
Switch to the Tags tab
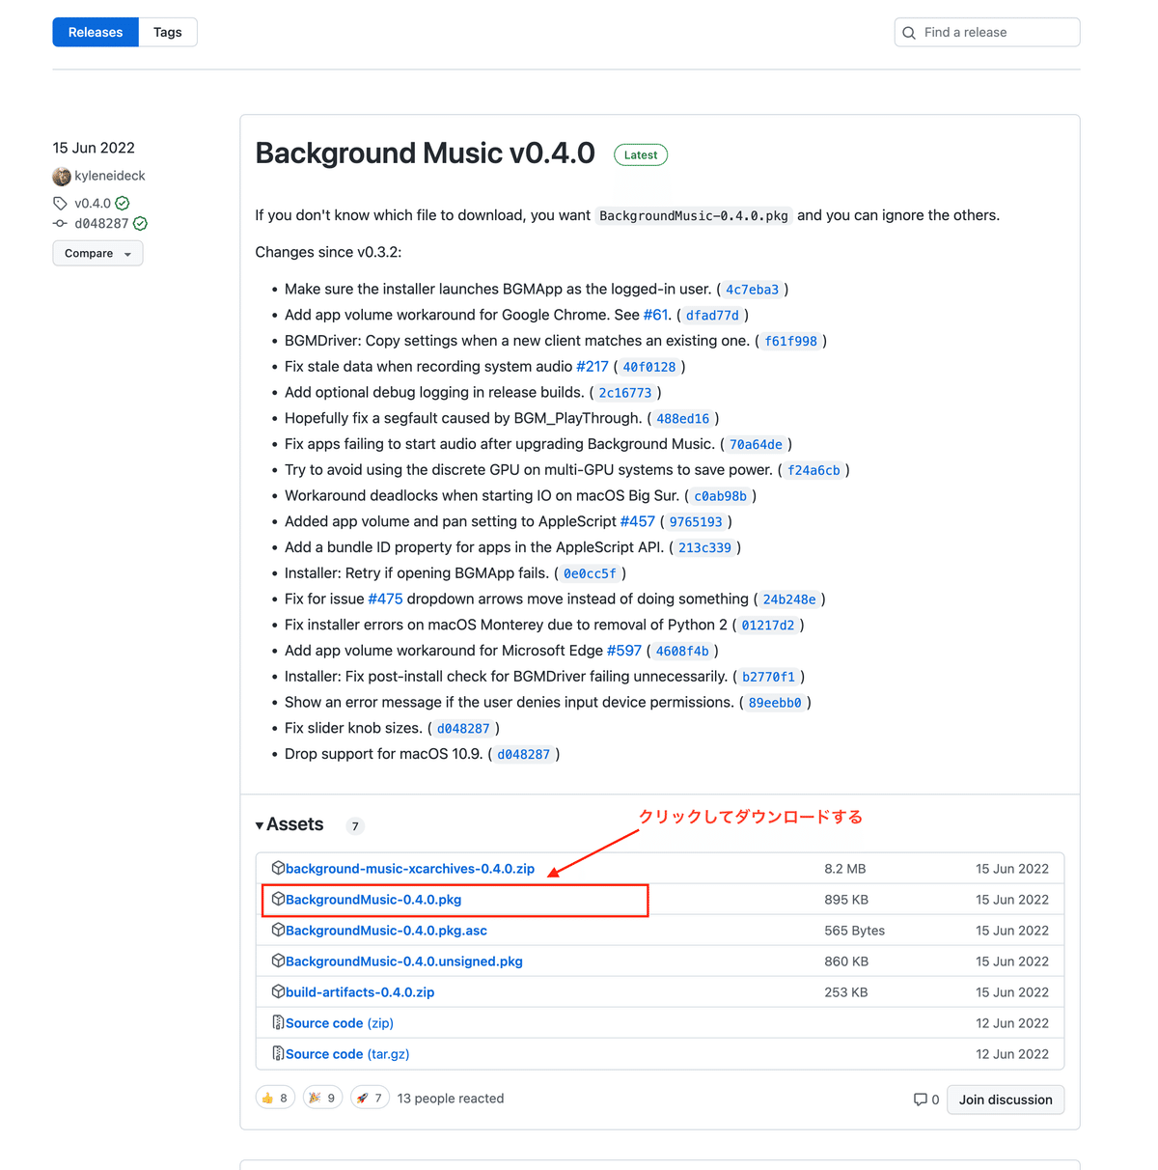(168, 32)
